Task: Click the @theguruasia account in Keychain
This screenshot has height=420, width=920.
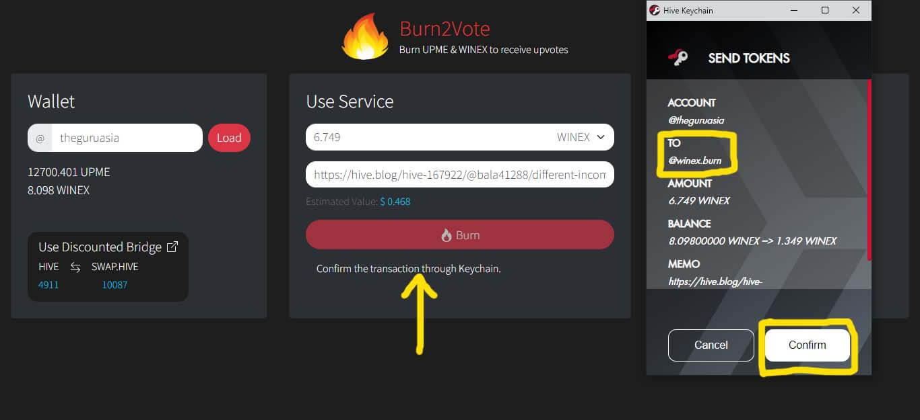Action: 696,120
